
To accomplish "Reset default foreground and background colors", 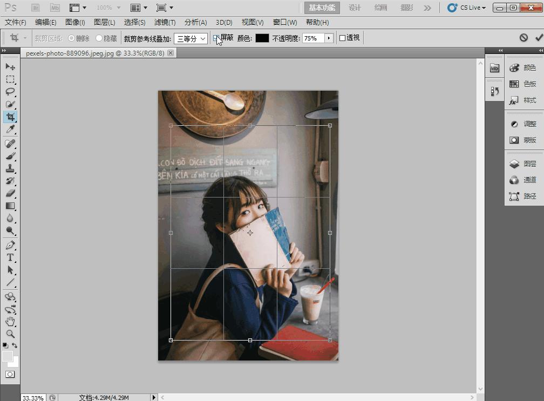I will [x=5, y=345].
